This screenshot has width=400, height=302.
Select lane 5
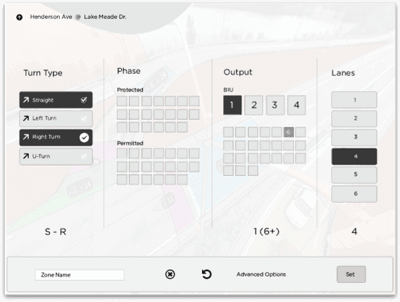(x=354, y=175)
